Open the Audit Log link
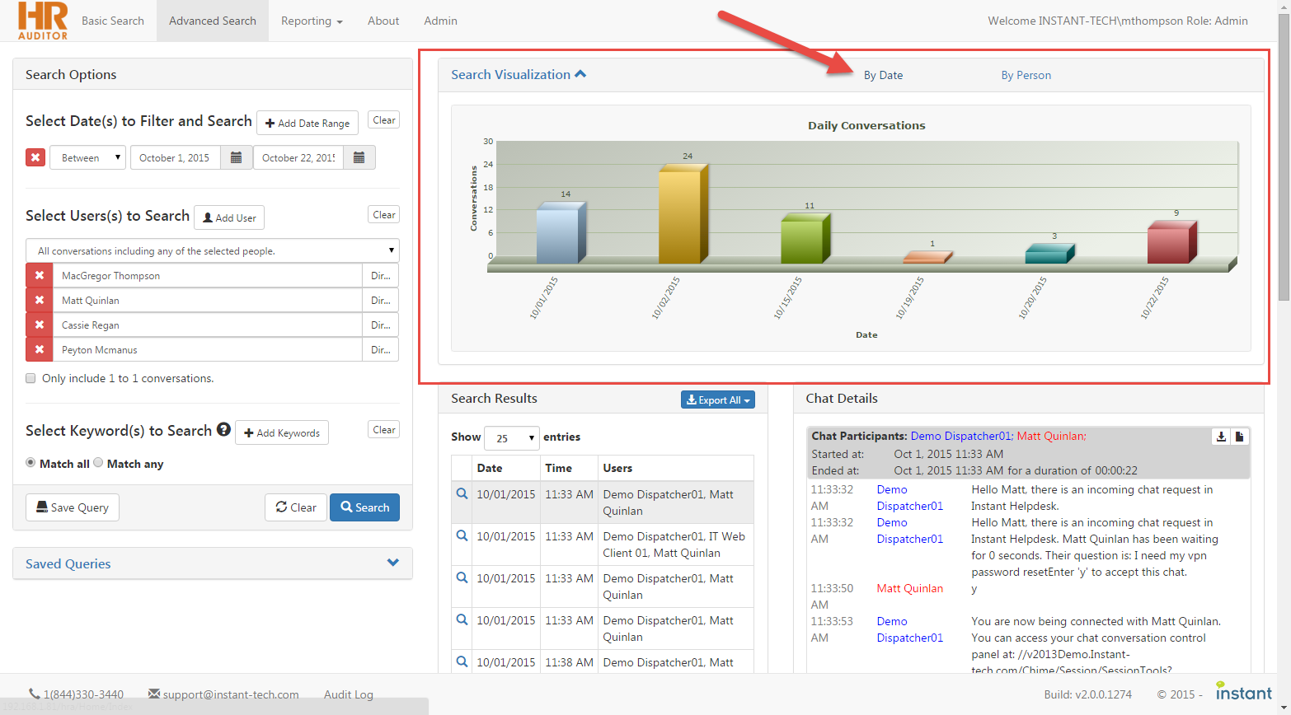This screenshot has height=715, width=1291. (349, 694)
